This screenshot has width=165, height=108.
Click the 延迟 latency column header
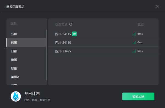coord(141,24)
